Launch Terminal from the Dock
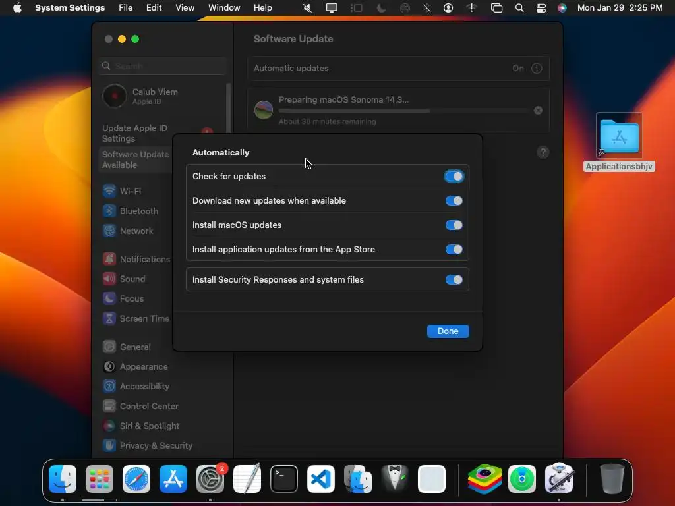This screenshot has width=675, height=506. point(284,479)
